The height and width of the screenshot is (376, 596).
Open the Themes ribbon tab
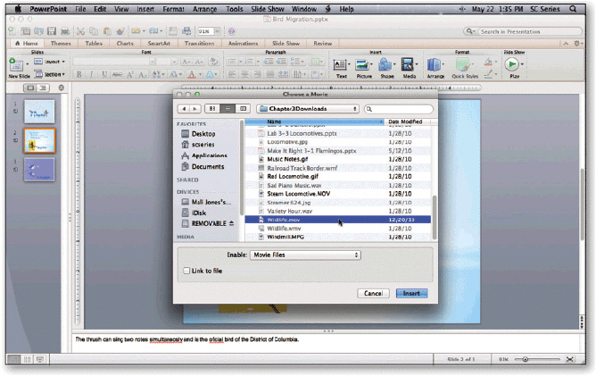(61, 44)
